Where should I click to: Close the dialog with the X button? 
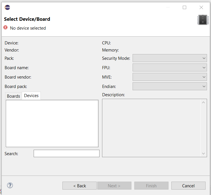pos(201,7)
